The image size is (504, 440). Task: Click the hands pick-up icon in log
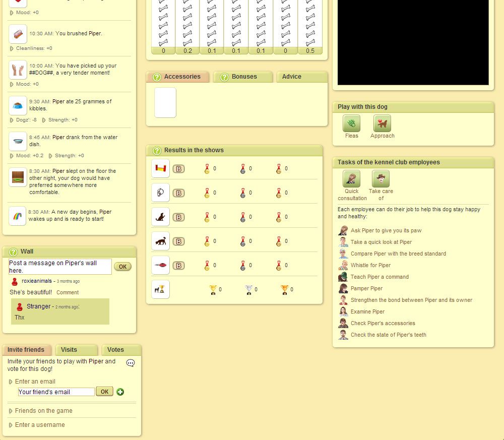point(18,70)
